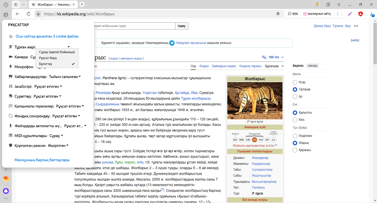
Task: Click the lock site-info icon
Action: click(x=38, y=14)
